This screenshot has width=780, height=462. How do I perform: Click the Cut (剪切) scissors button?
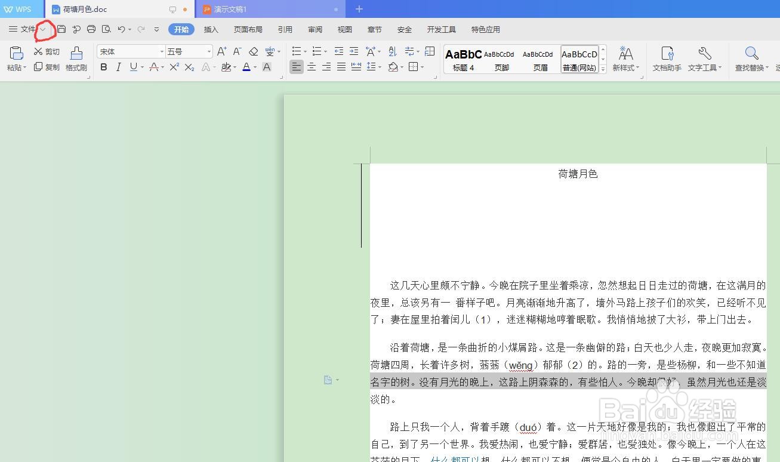pos(47,52)
